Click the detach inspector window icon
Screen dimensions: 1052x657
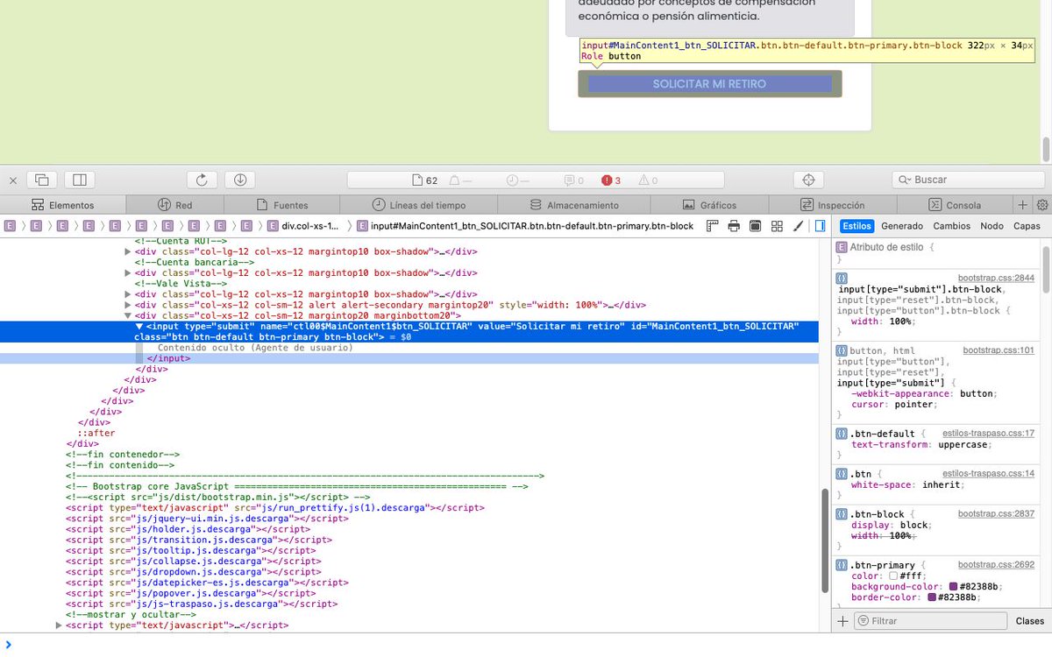[41, 180]
